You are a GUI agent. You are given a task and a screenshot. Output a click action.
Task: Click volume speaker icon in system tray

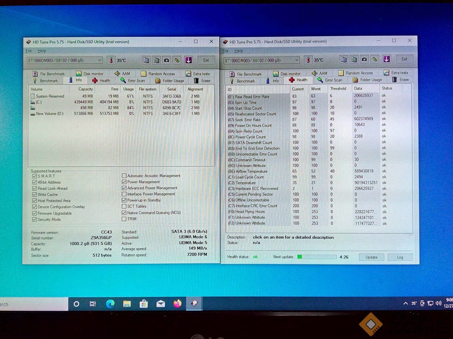[439, 303]
